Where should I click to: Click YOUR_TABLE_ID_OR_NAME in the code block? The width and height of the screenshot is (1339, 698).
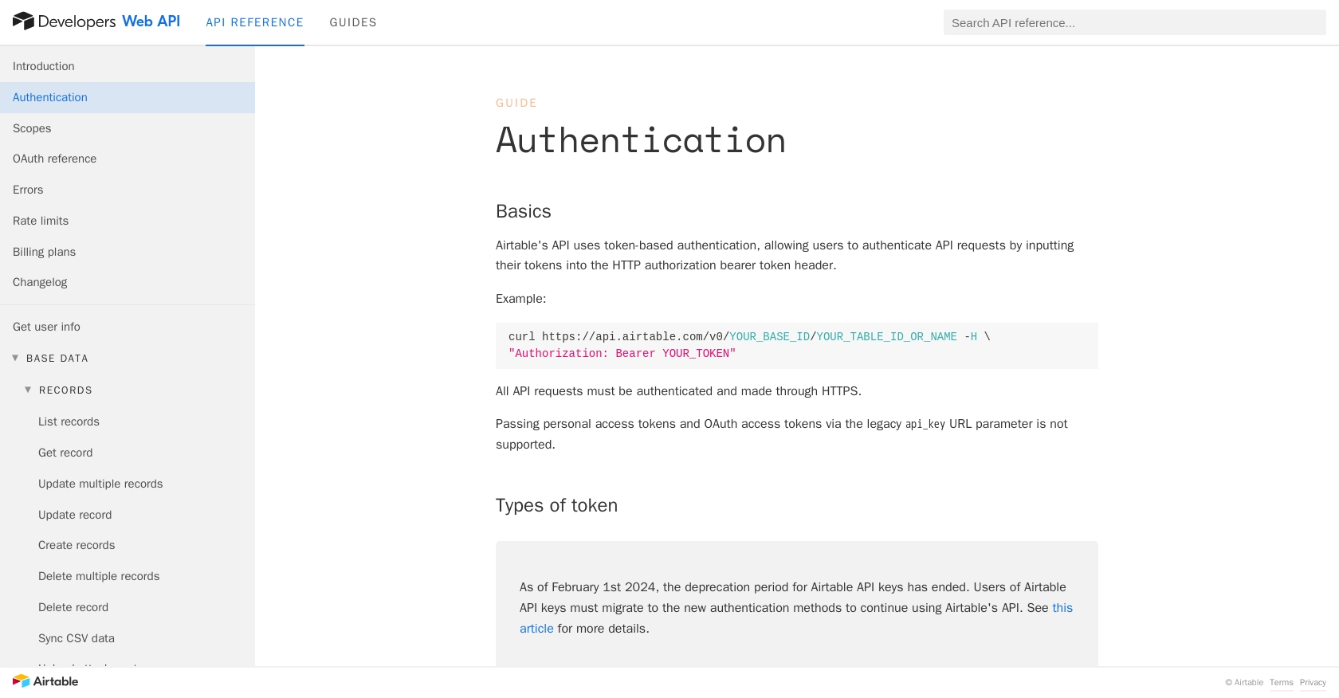click(886, 337)
